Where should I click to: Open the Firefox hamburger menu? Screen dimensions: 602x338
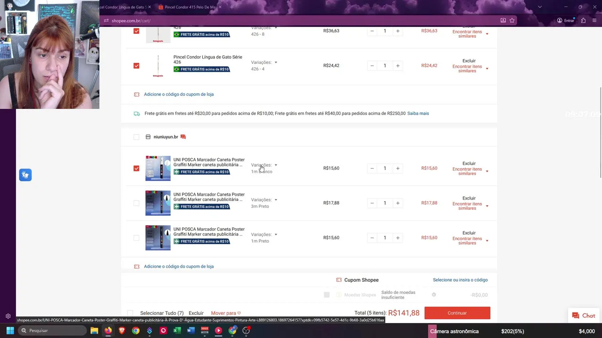click(594, 21)
